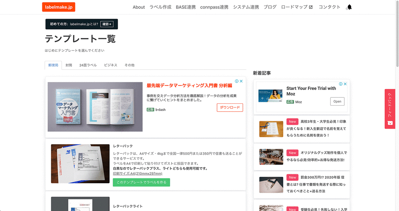Open article 受験生必見！失敗しない
The image size is (399, 211).
pyautogui.click(x=316, y=209)
